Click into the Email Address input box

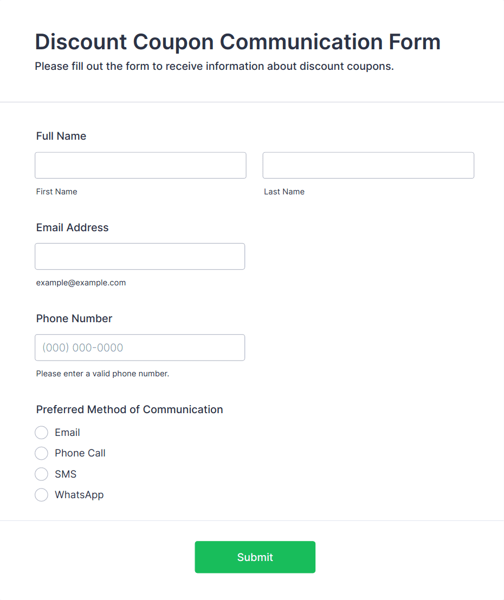point(140,256)
